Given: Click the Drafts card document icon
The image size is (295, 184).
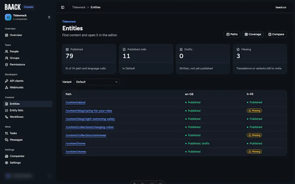Looking at the screenshot, I should point(181,49).
